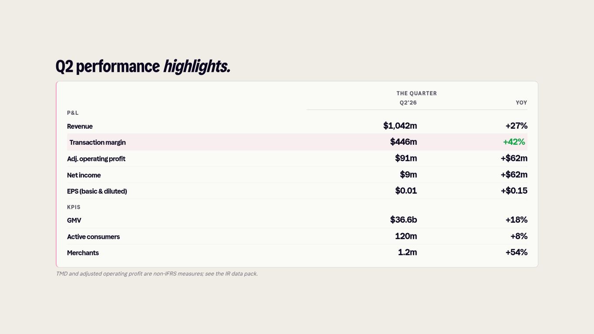Click the +54% merchants growth figure

(517, 252)
